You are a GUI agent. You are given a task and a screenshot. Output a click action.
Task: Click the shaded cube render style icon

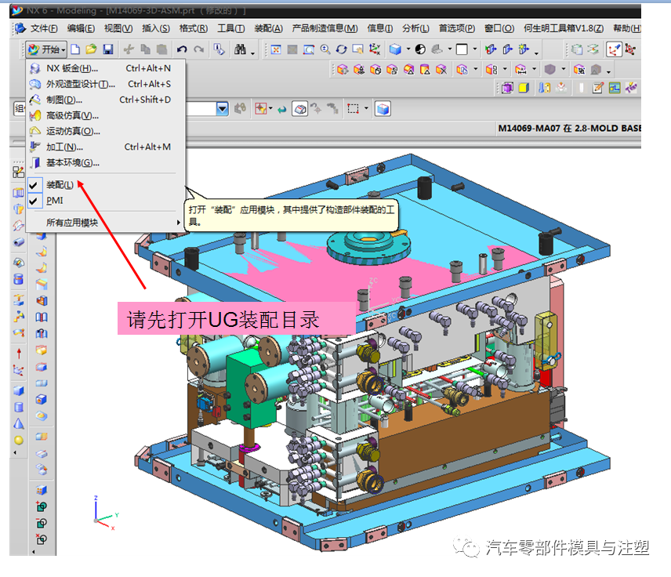(x=395, y=49)
